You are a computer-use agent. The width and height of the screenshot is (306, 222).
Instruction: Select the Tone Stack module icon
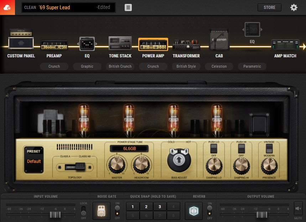[120, 43]
